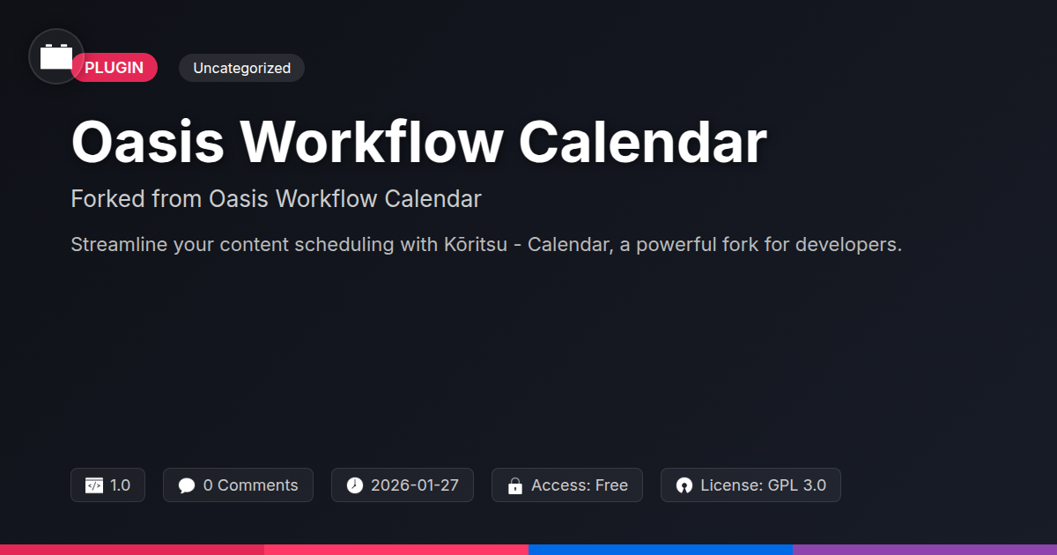Click the purple segment of bottom color bar
Image resolution: width=1057 pixels, height=555 pixels.
point(925,549)
